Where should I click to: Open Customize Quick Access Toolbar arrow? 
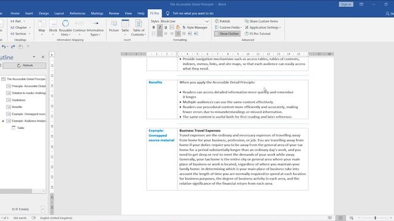pos(28,47)
